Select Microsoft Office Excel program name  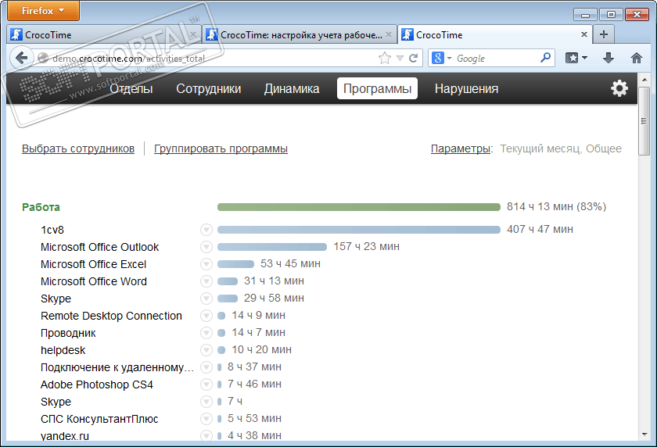(x=93, y=264)
